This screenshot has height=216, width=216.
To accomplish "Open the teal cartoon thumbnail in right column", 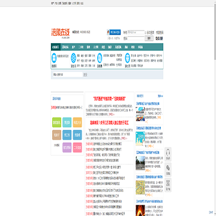I will point(140,139).
